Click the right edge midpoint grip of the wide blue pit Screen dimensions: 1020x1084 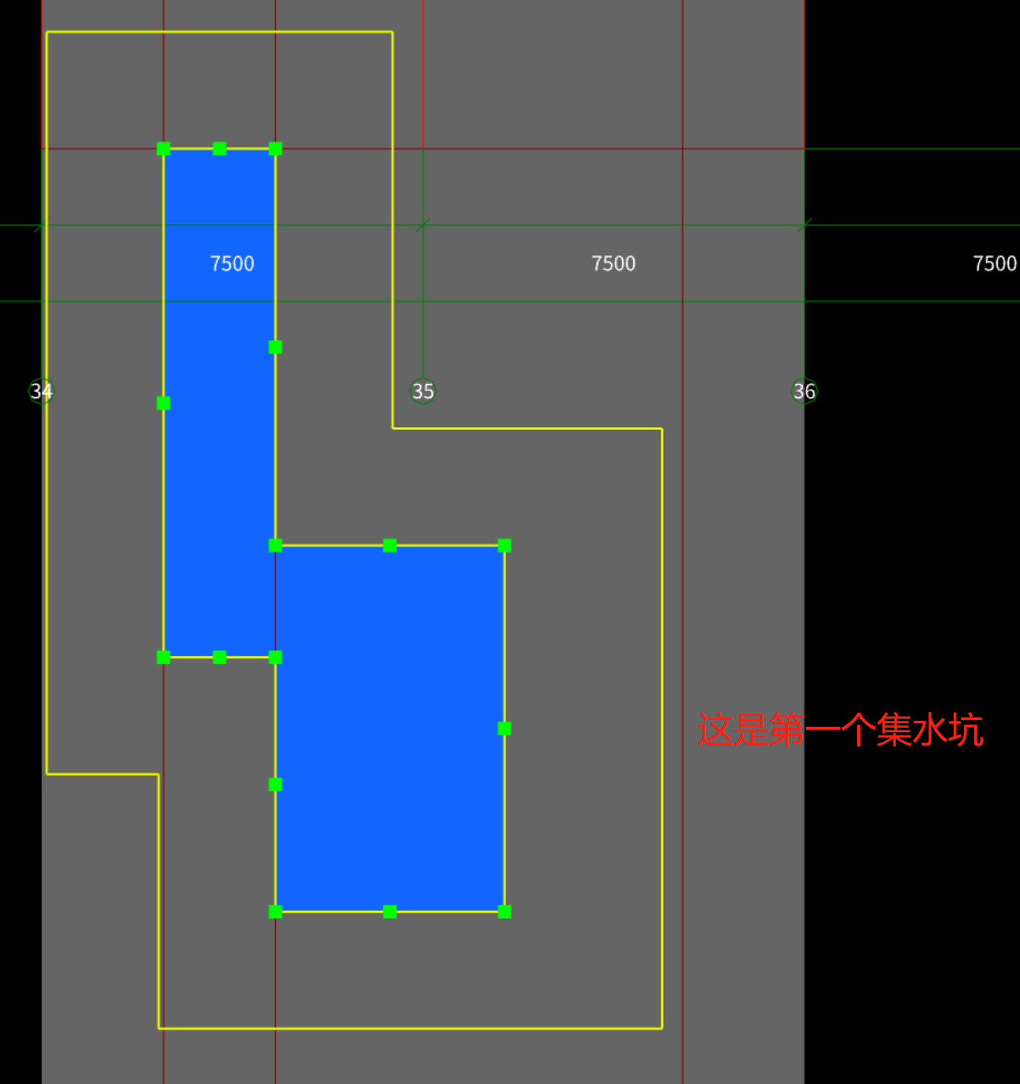click(504, 728)
